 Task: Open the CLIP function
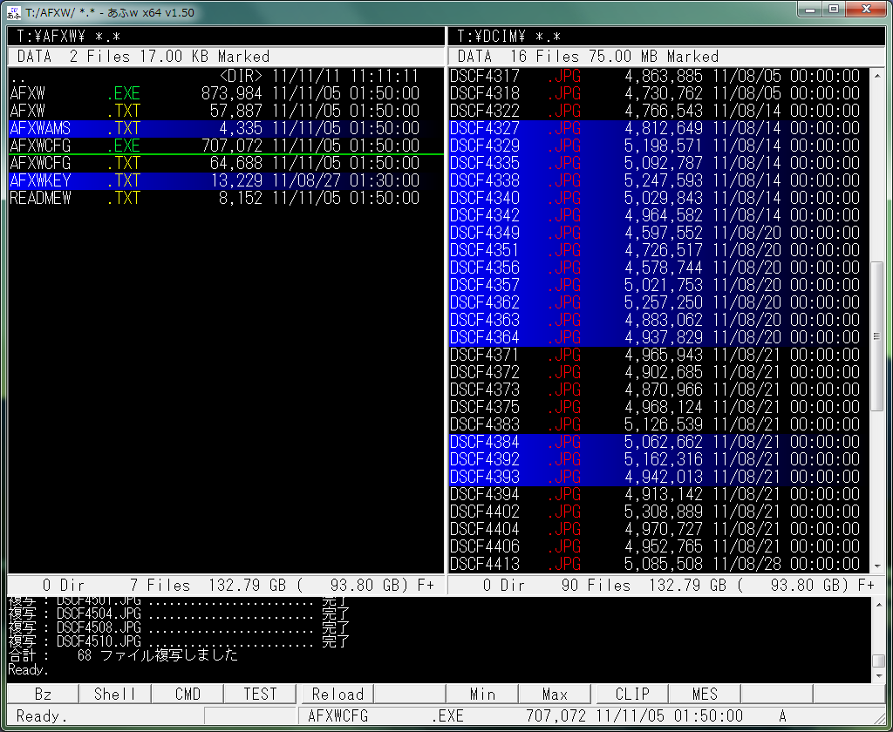pyautogui.click(x=631, y=694)
